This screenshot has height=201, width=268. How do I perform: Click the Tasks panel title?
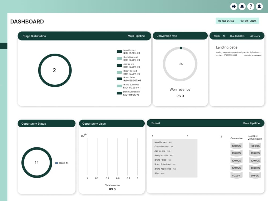(x=216, y=36)
